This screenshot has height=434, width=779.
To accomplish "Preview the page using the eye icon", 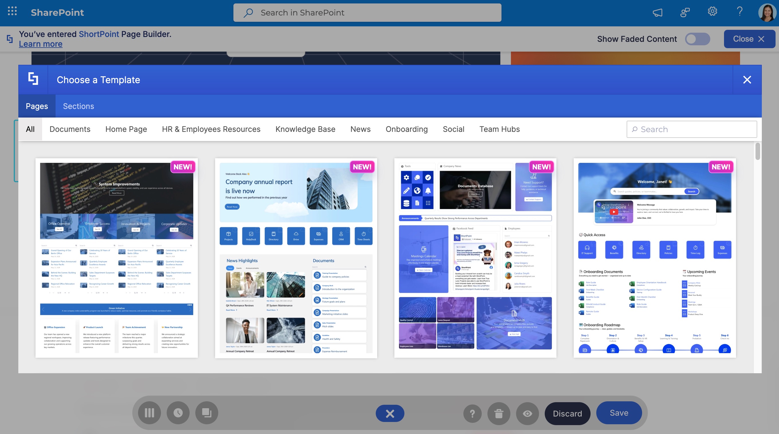I will click(527, 413).
